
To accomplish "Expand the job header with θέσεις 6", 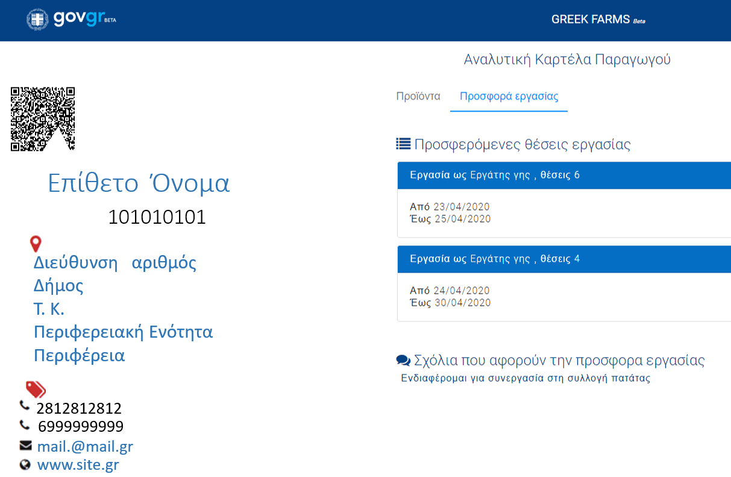I will click(563, 175).
